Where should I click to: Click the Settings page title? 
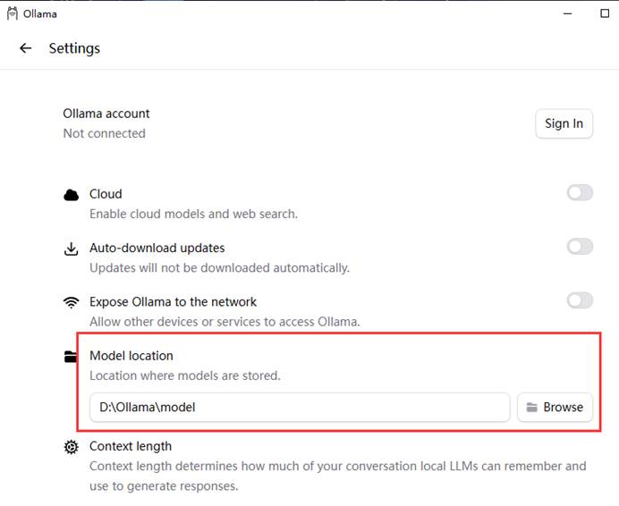74,48
